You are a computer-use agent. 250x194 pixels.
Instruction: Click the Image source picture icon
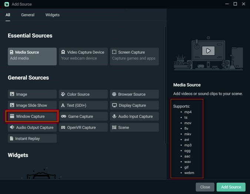(12, 94)
